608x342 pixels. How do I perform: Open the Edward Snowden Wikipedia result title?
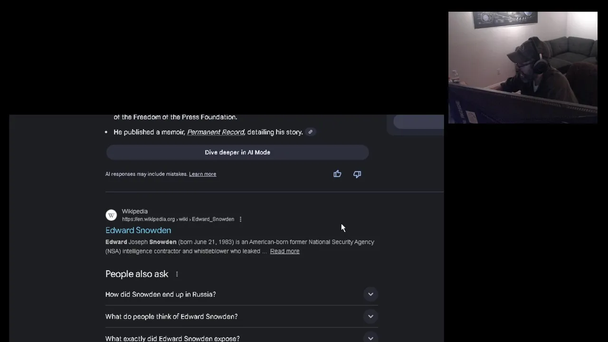click(x=138, y=230)
